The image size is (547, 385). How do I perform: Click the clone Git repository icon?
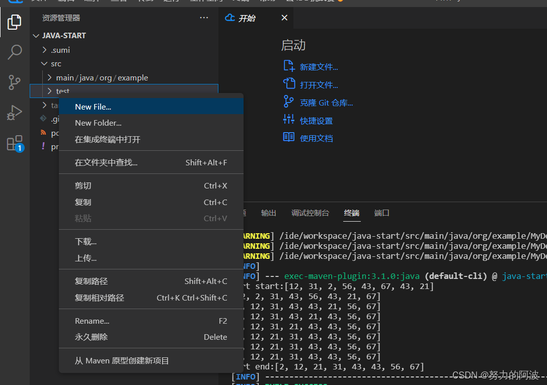point(289,102)
